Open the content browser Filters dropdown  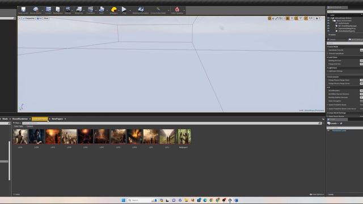click(17, 124)
